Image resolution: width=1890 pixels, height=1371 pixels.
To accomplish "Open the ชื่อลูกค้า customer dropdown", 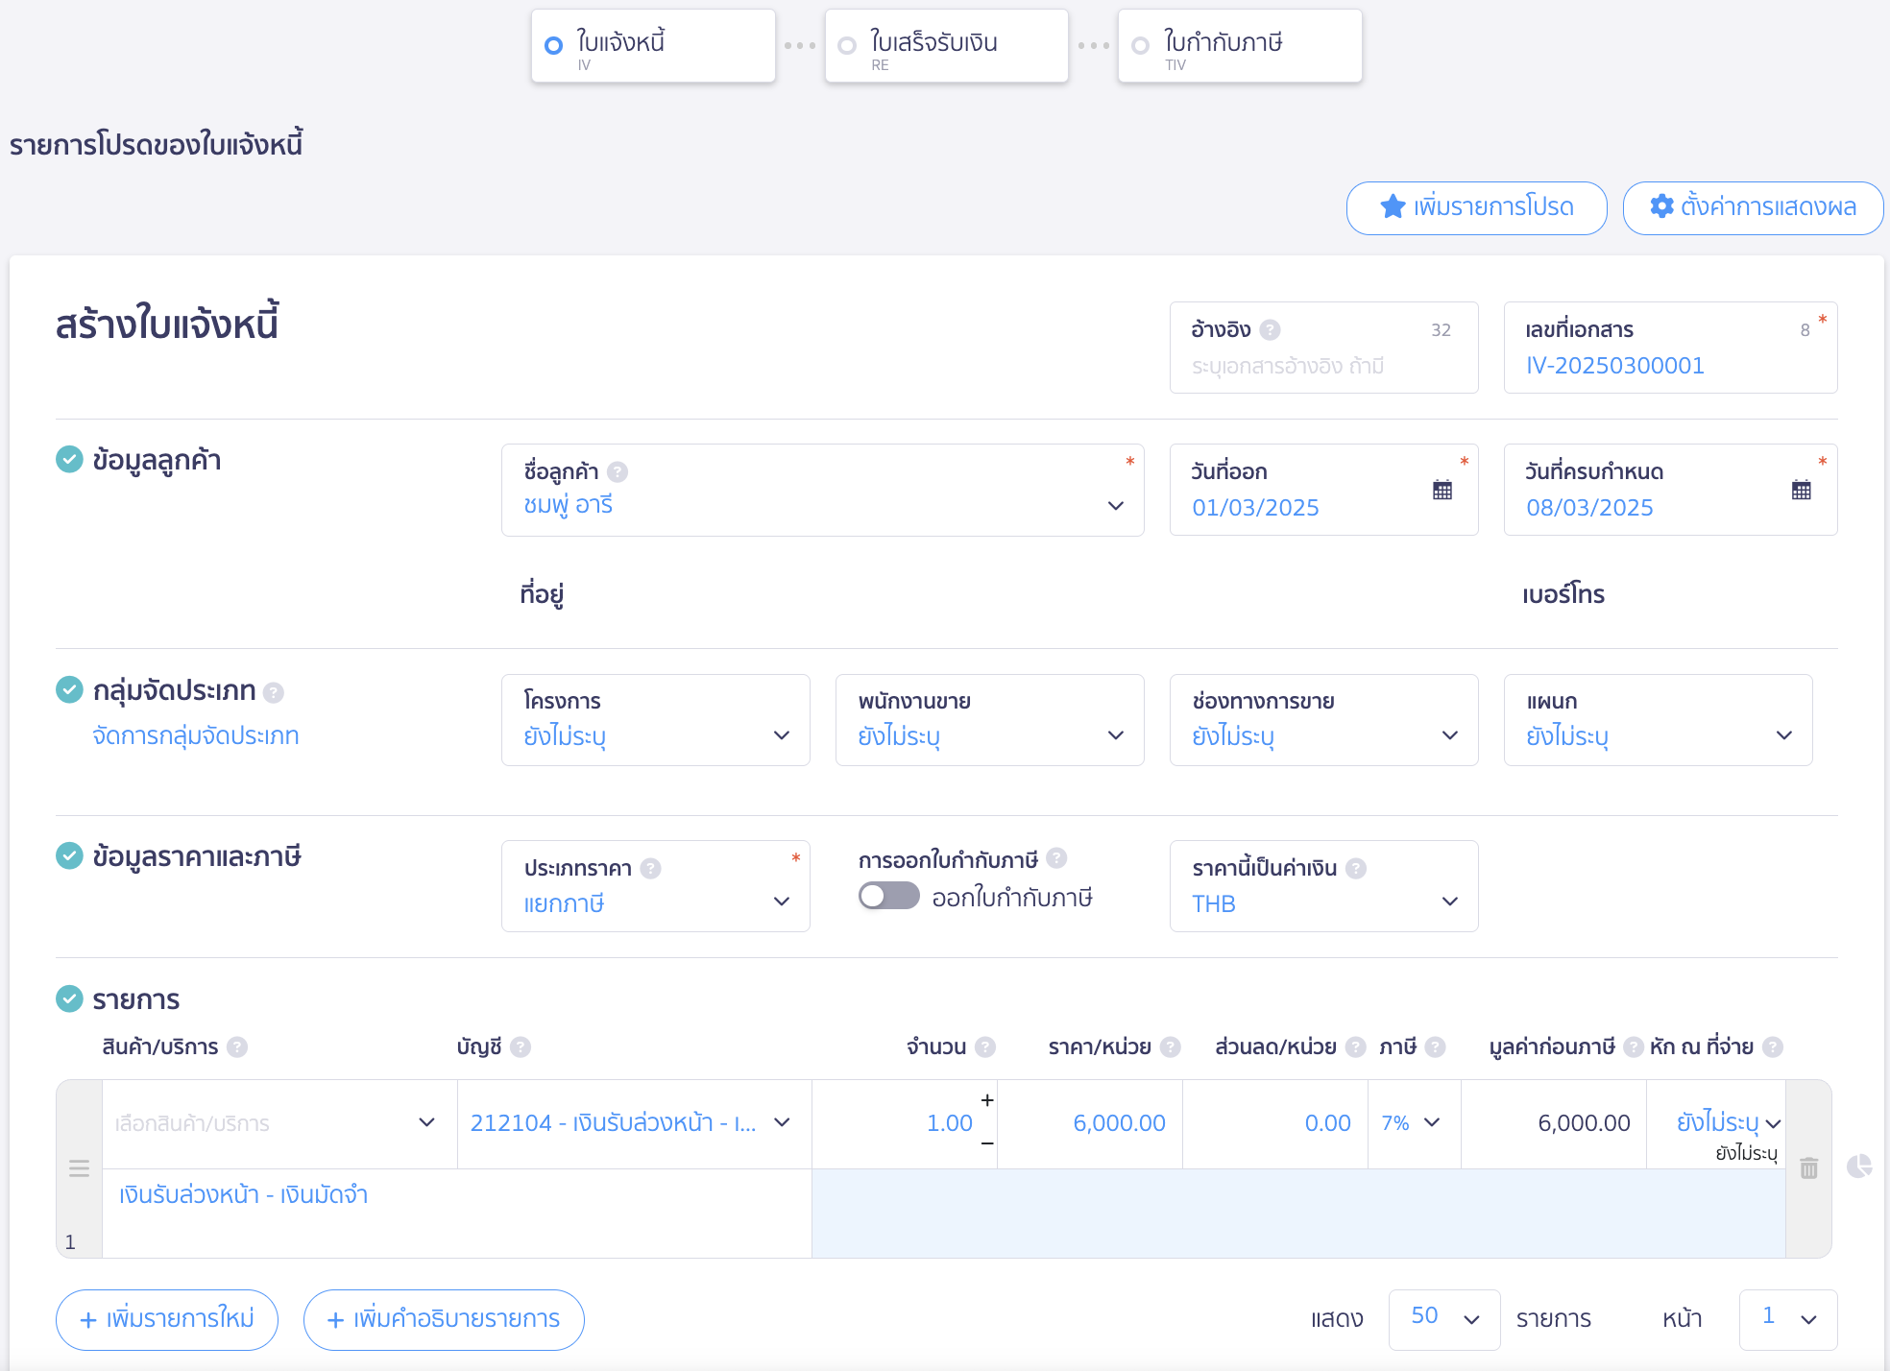I will 822,490.
